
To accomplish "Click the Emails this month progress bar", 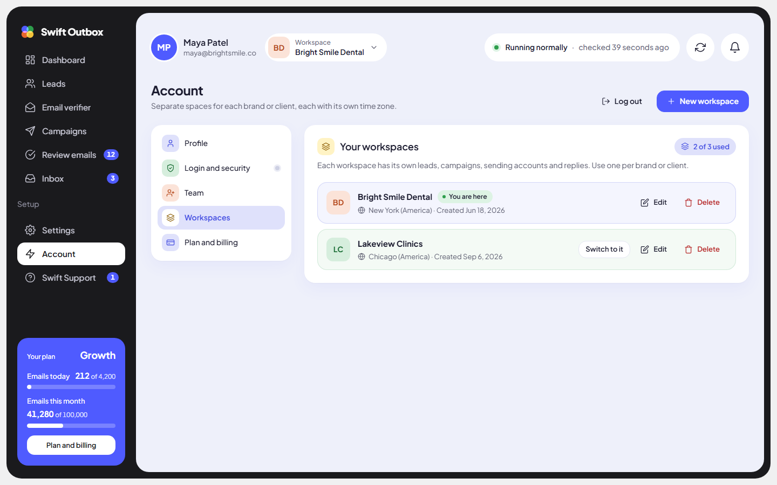I will [71, 426].
